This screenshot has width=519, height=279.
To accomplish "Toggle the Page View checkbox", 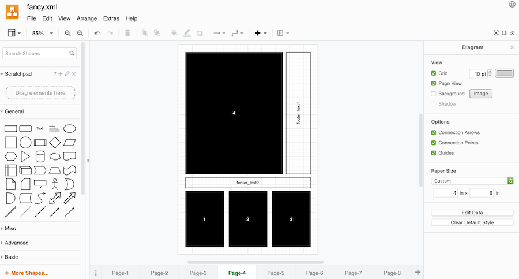I will pyautogui.click(x=434, y=84).
